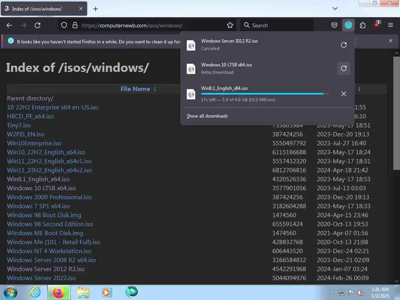Expand the list all tabs chevron
Viewport: 400px width, 300px height.
point(335,9)
